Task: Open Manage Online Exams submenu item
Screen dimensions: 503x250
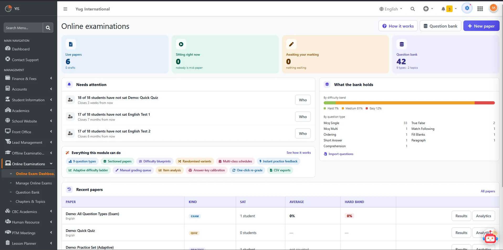Action: point(34,183)
